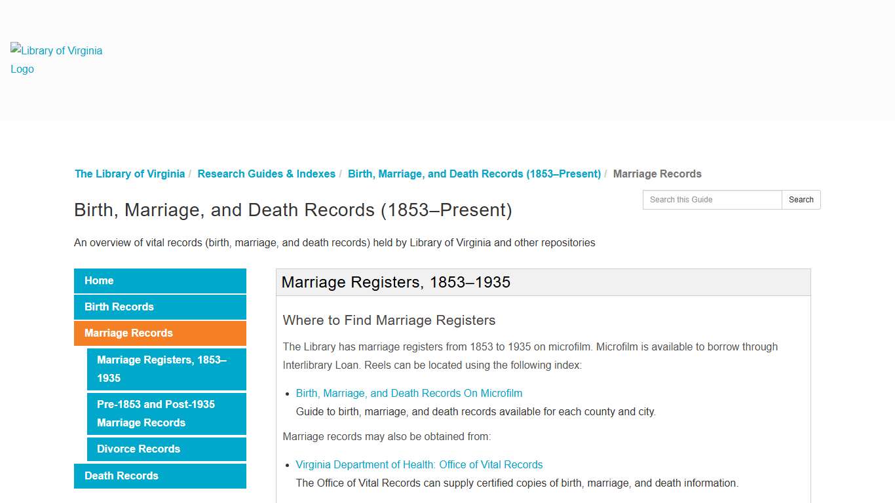Select the Marriage Registers, 1853–1935 heading
Viewport: 895px width, 503px height.
click(396, 282)
